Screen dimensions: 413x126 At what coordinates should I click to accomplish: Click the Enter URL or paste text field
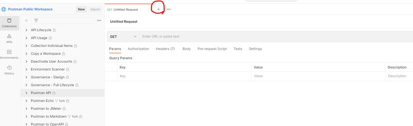(x=276, y=36)
